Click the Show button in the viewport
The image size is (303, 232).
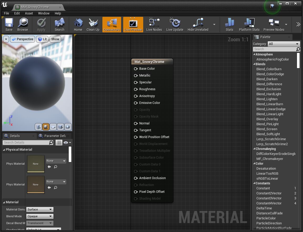click(x=55, y=39)
